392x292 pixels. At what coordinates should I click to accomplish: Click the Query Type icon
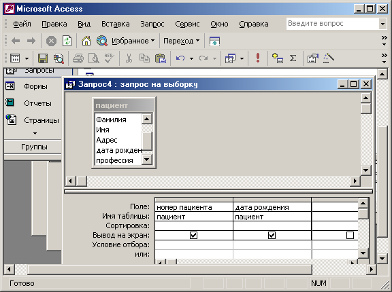pos(230,58)
